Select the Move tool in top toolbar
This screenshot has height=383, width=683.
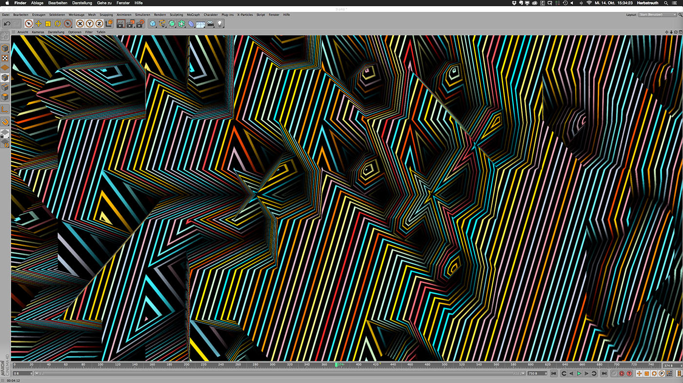click(x=39, y=23)
